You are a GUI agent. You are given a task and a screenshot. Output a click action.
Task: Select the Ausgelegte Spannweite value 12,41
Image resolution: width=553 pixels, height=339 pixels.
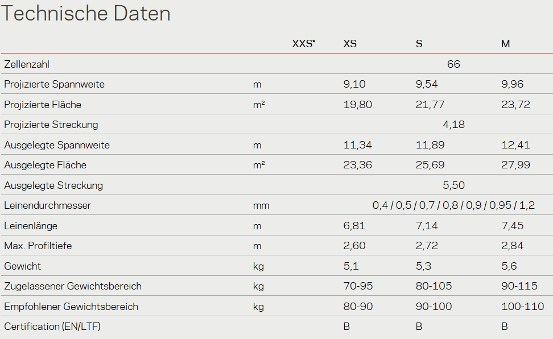(515, 145)
